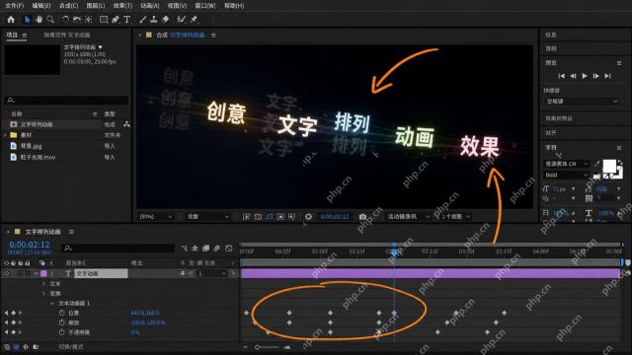
Task: Open the 合成(C) menu
Action: (68, 6)
